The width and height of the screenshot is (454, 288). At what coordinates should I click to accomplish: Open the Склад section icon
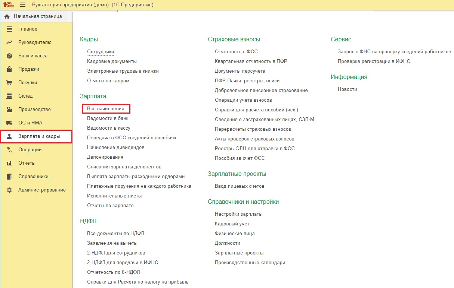point(9,96)
